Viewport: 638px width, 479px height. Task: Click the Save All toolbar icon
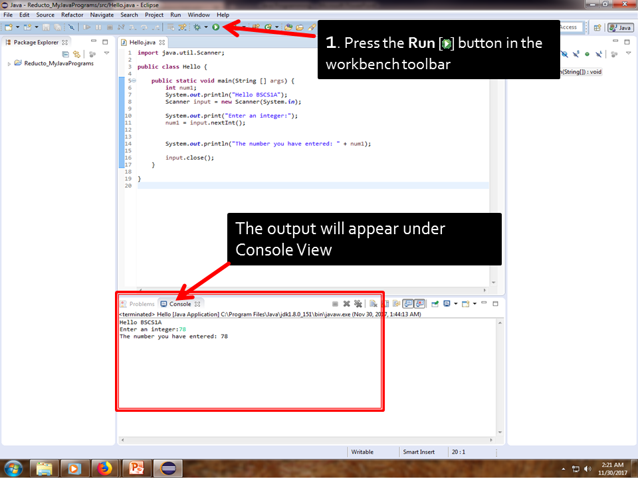point(58,27)
